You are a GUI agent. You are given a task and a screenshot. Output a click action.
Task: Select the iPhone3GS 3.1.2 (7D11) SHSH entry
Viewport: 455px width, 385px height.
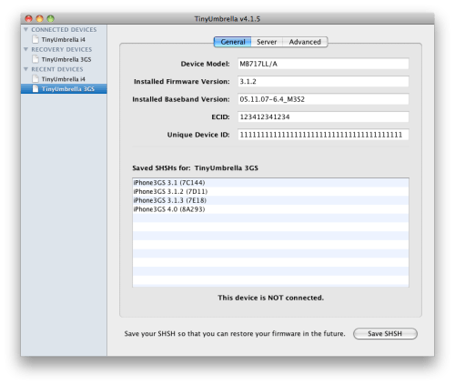click(270, 191)
